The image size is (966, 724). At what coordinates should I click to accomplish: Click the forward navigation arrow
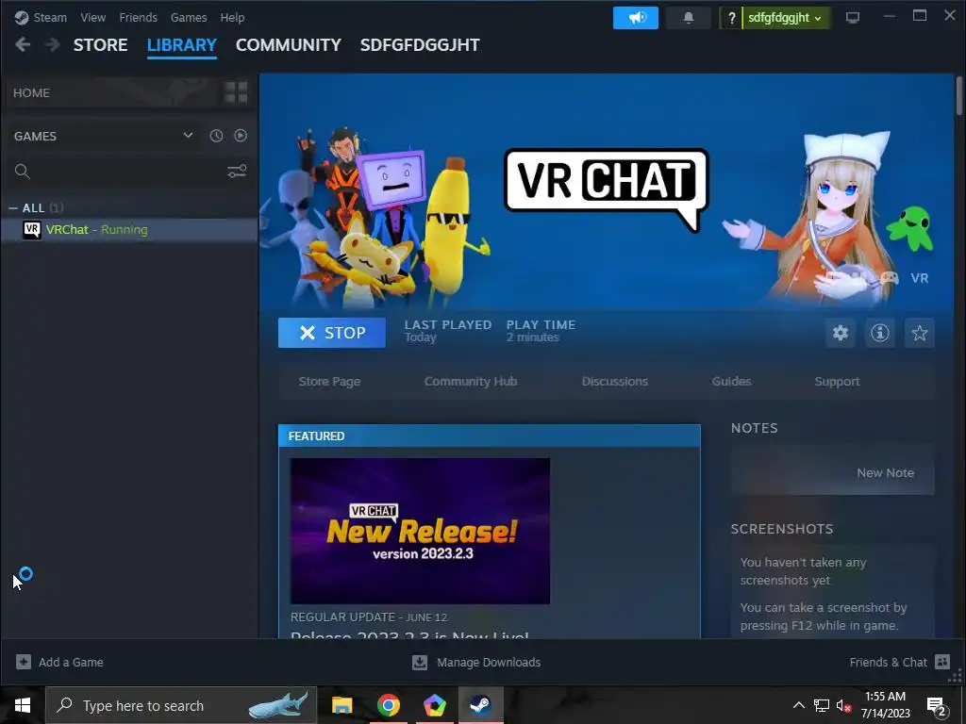(53, 44)
